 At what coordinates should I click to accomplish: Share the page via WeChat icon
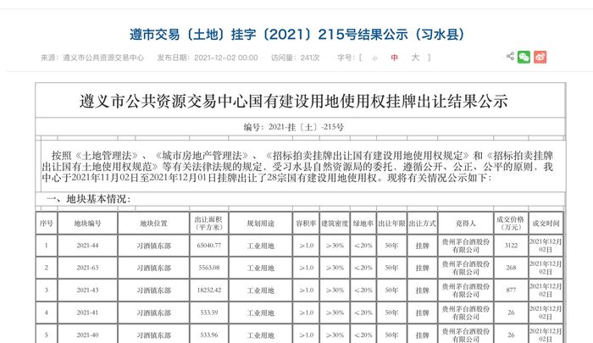524,57
